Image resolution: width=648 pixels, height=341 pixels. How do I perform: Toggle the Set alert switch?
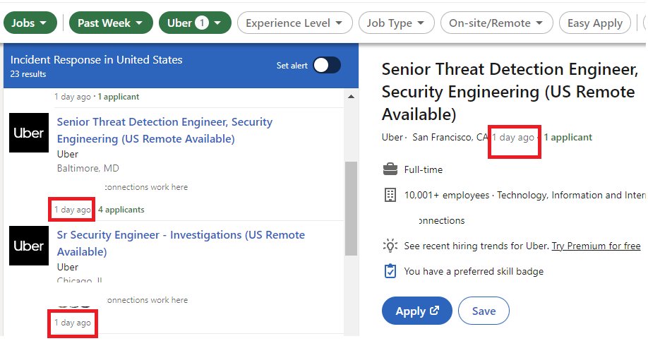(327, 66)
